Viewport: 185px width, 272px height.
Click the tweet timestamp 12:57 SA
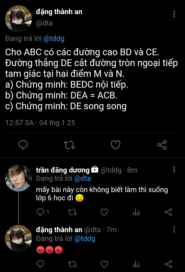click(x=20, y=123)
